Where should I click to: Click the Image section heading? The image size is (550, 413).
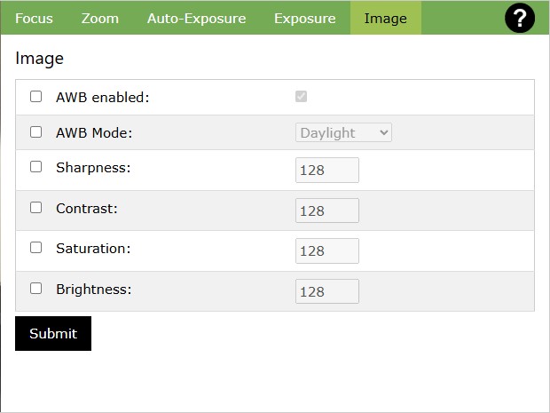(x=39, y=59)
